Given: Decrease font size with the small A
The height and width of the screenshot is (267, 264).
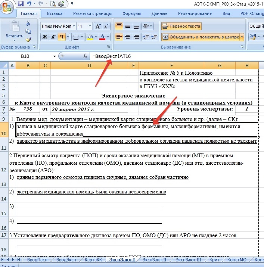Looking at the screenshot, I should point(106,26).
